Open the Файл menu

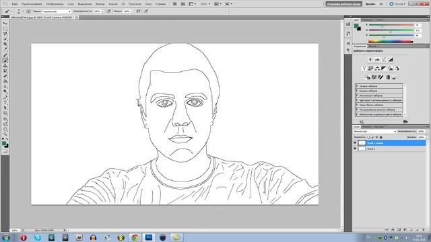15,4
